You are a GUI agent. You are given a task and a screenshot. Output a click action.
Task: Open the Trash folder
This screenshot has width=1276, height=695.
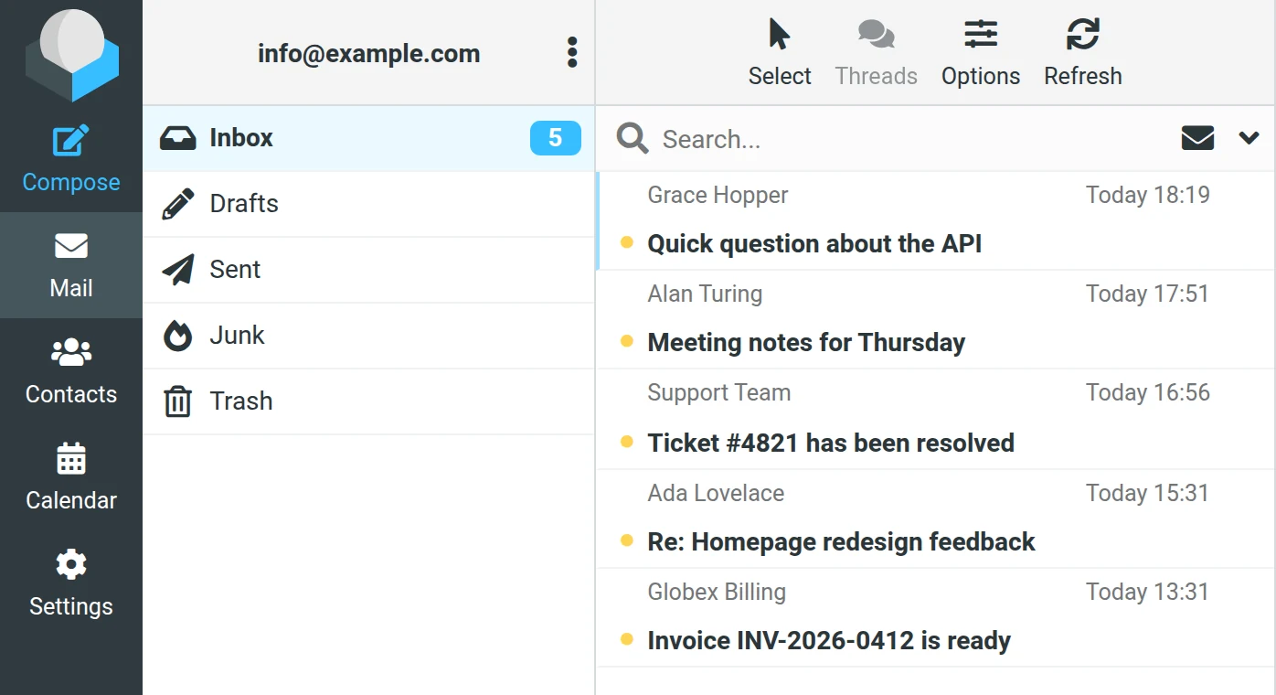(369, 401)
